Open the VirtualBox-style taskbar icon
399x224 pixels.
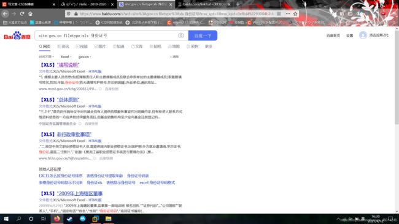tap(95, 218)
